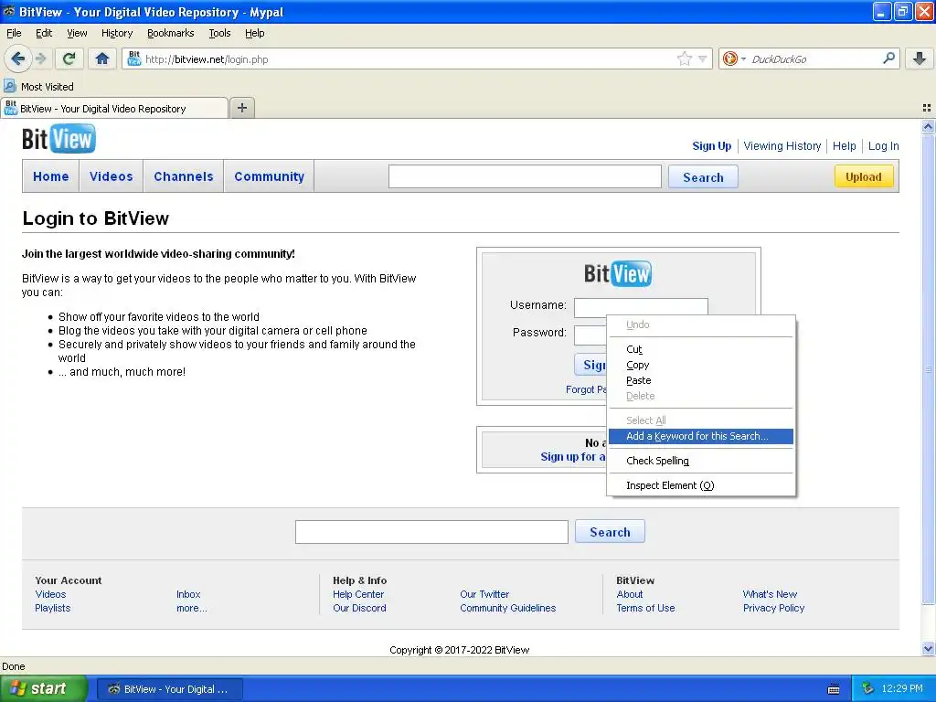Open the Terms of Use footer link
The image size is (936, 702).
pos(645,608)
